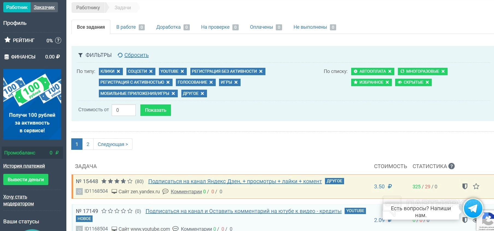Viewport: 494px width, 231px height.
Task: Click the 100 рублей promo banner
Action: pos(32,104)
